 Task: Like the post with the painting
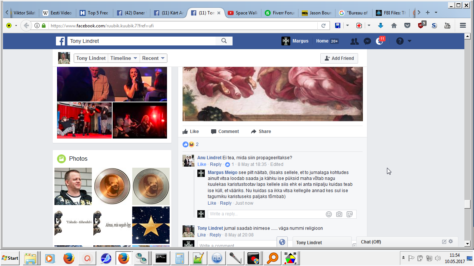(x=191, y=132)
